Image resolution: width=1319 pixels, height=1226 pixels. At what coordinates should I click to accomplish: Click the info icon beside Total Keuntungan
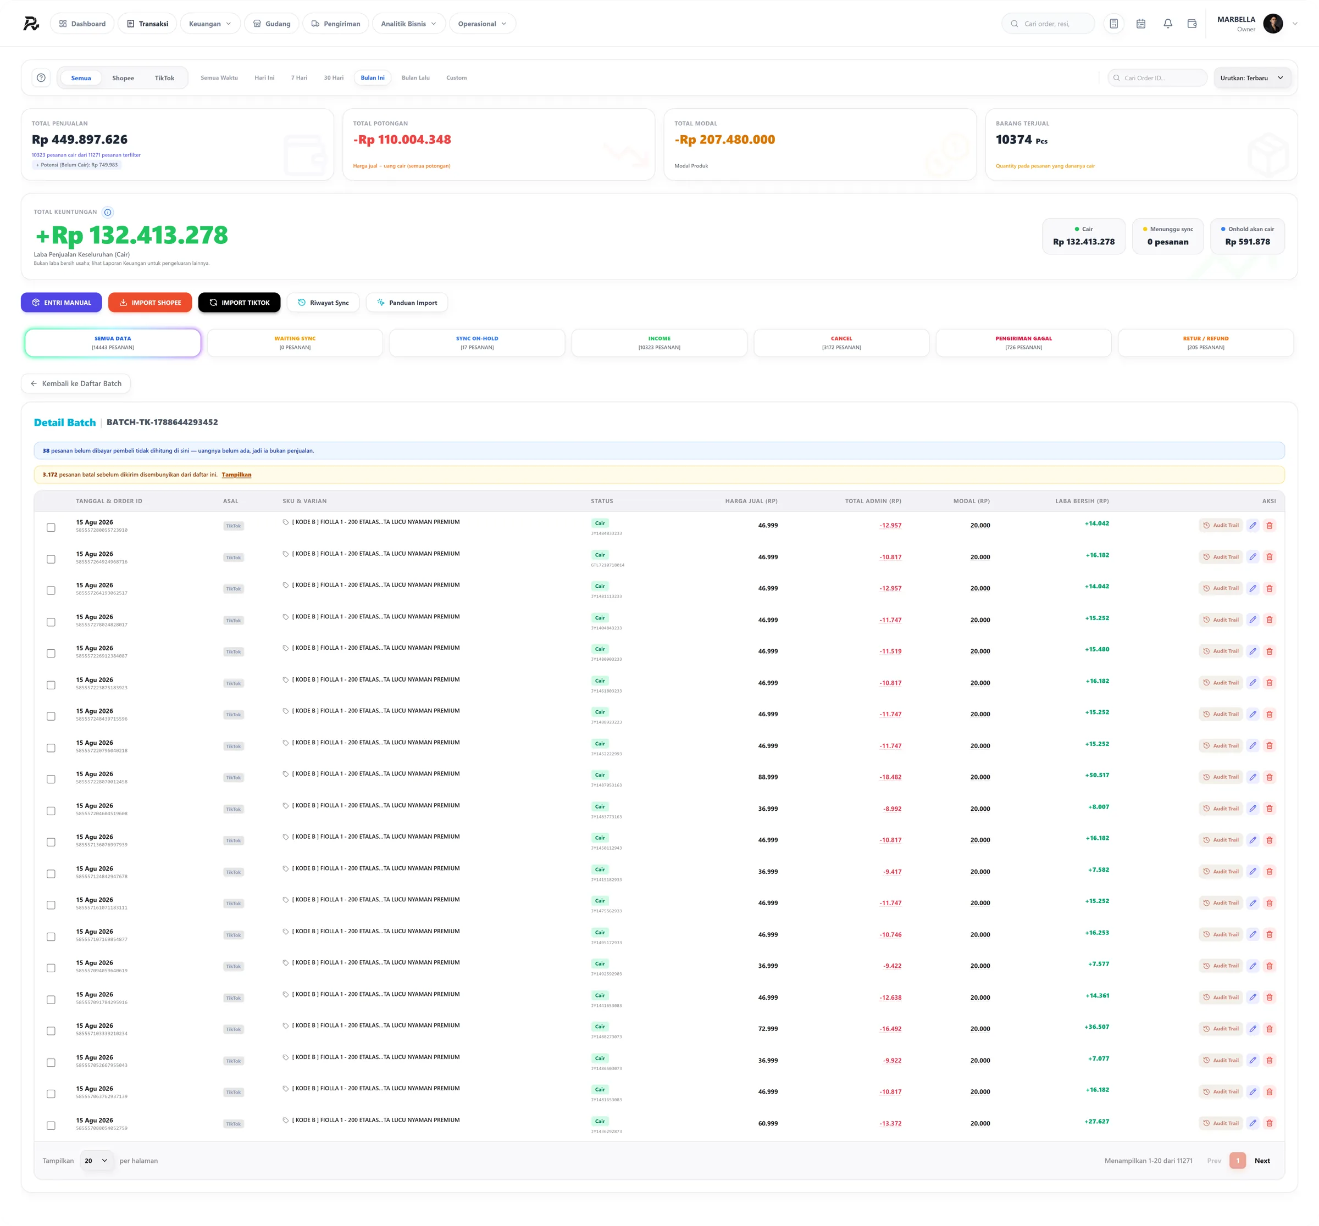click(x=108, y=212)
